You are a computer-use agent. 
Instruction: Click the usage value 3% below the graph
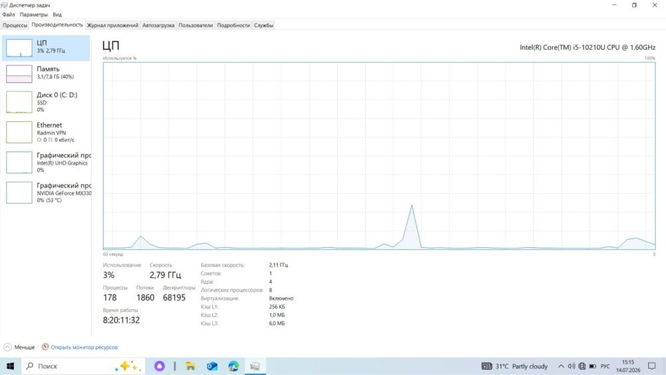109,275
